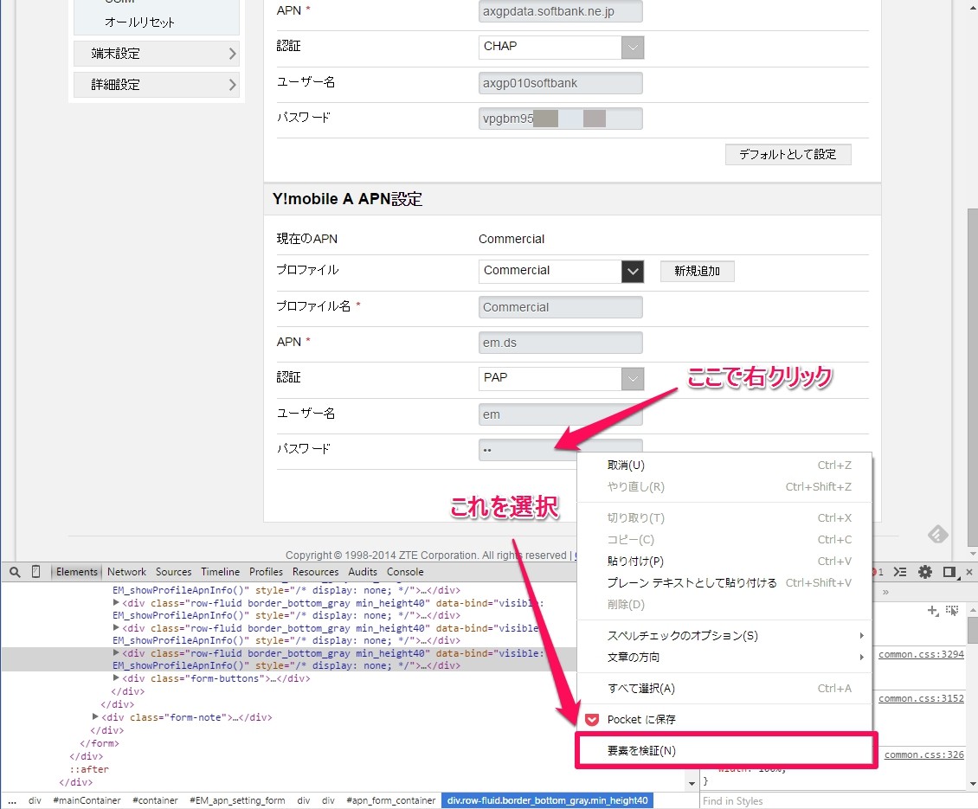Open common.css:326 source link

click(x=923, y=754)
